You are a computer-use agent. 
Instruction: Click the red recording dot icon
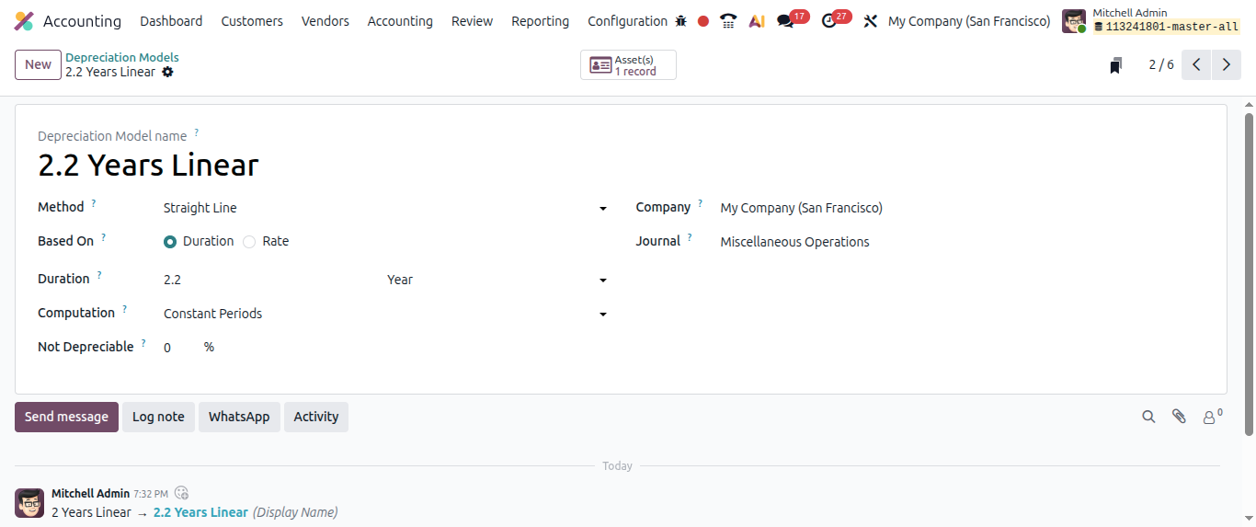pyautogui.click(x=703, y=21)
